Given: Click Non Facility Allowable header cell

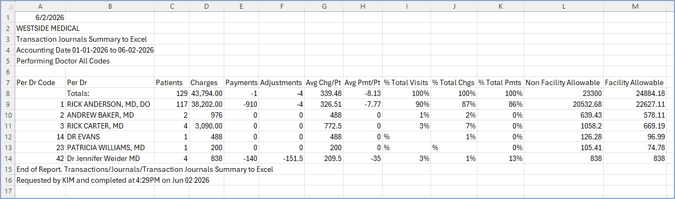Looking at the screenshot, I should point(563,82).
